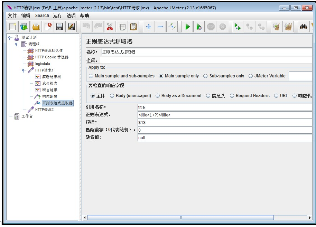
Task: Collapse all nodes with minus icon
Action: click(x=160, y=27)
